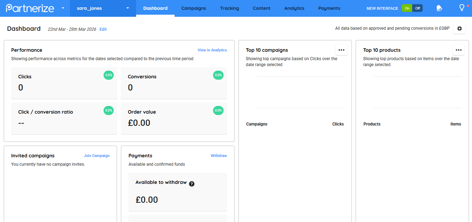Click the help icon beside Available to withdraw

tap(192, 184)
